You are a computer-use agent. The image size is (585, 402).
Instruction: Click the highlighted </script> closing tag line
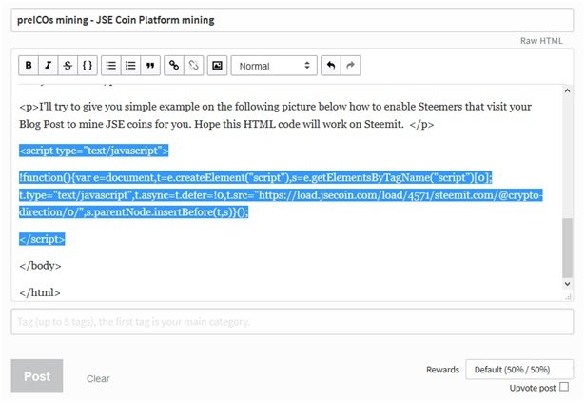[42, 239]
